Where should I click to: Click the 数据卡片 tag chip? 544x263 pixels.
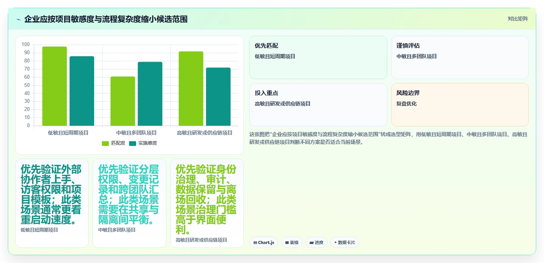[345, 242]
